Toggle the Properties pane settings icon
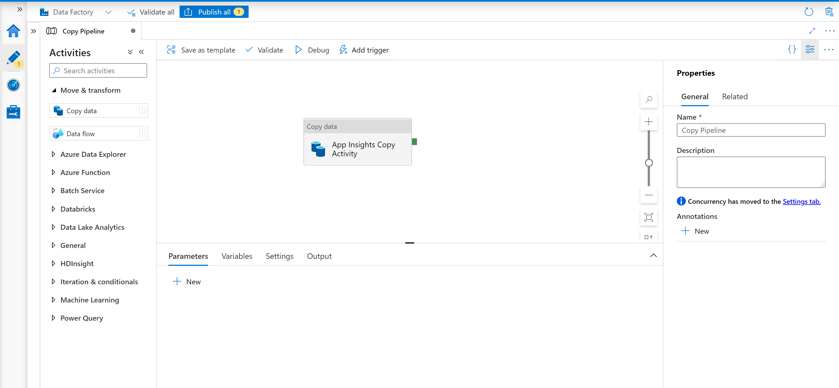The width and height of the screenshot is (839, 388). click(x=810, y=49)
